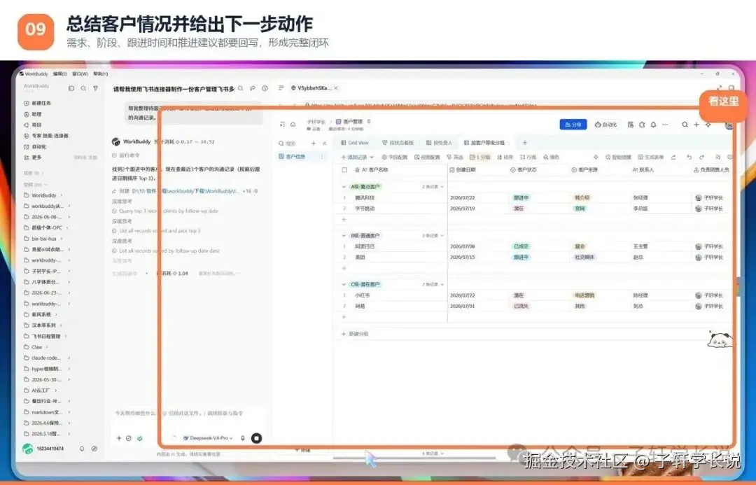
Task: Click the search magnifier in Feishu header
Action: (685, 125)
